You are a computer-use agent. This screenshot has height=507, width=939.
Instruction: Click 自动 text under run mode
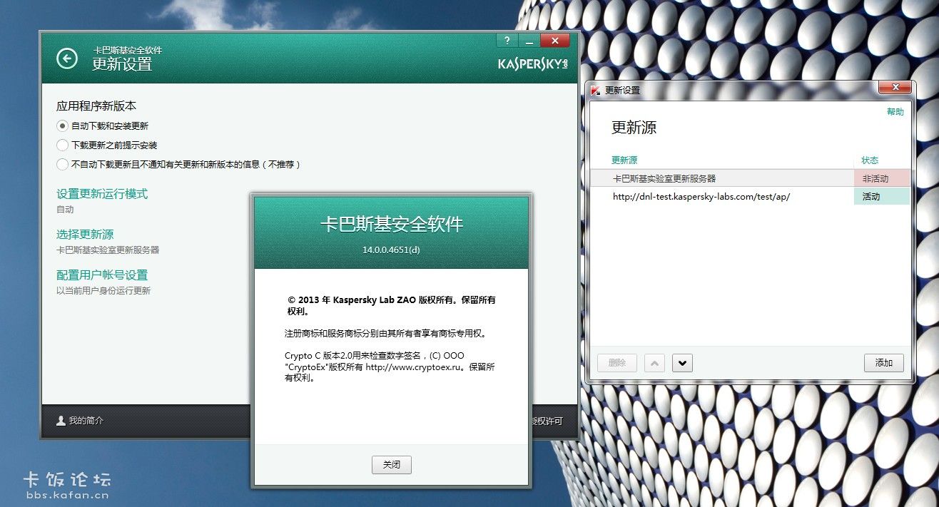click(x=65, y=210)
